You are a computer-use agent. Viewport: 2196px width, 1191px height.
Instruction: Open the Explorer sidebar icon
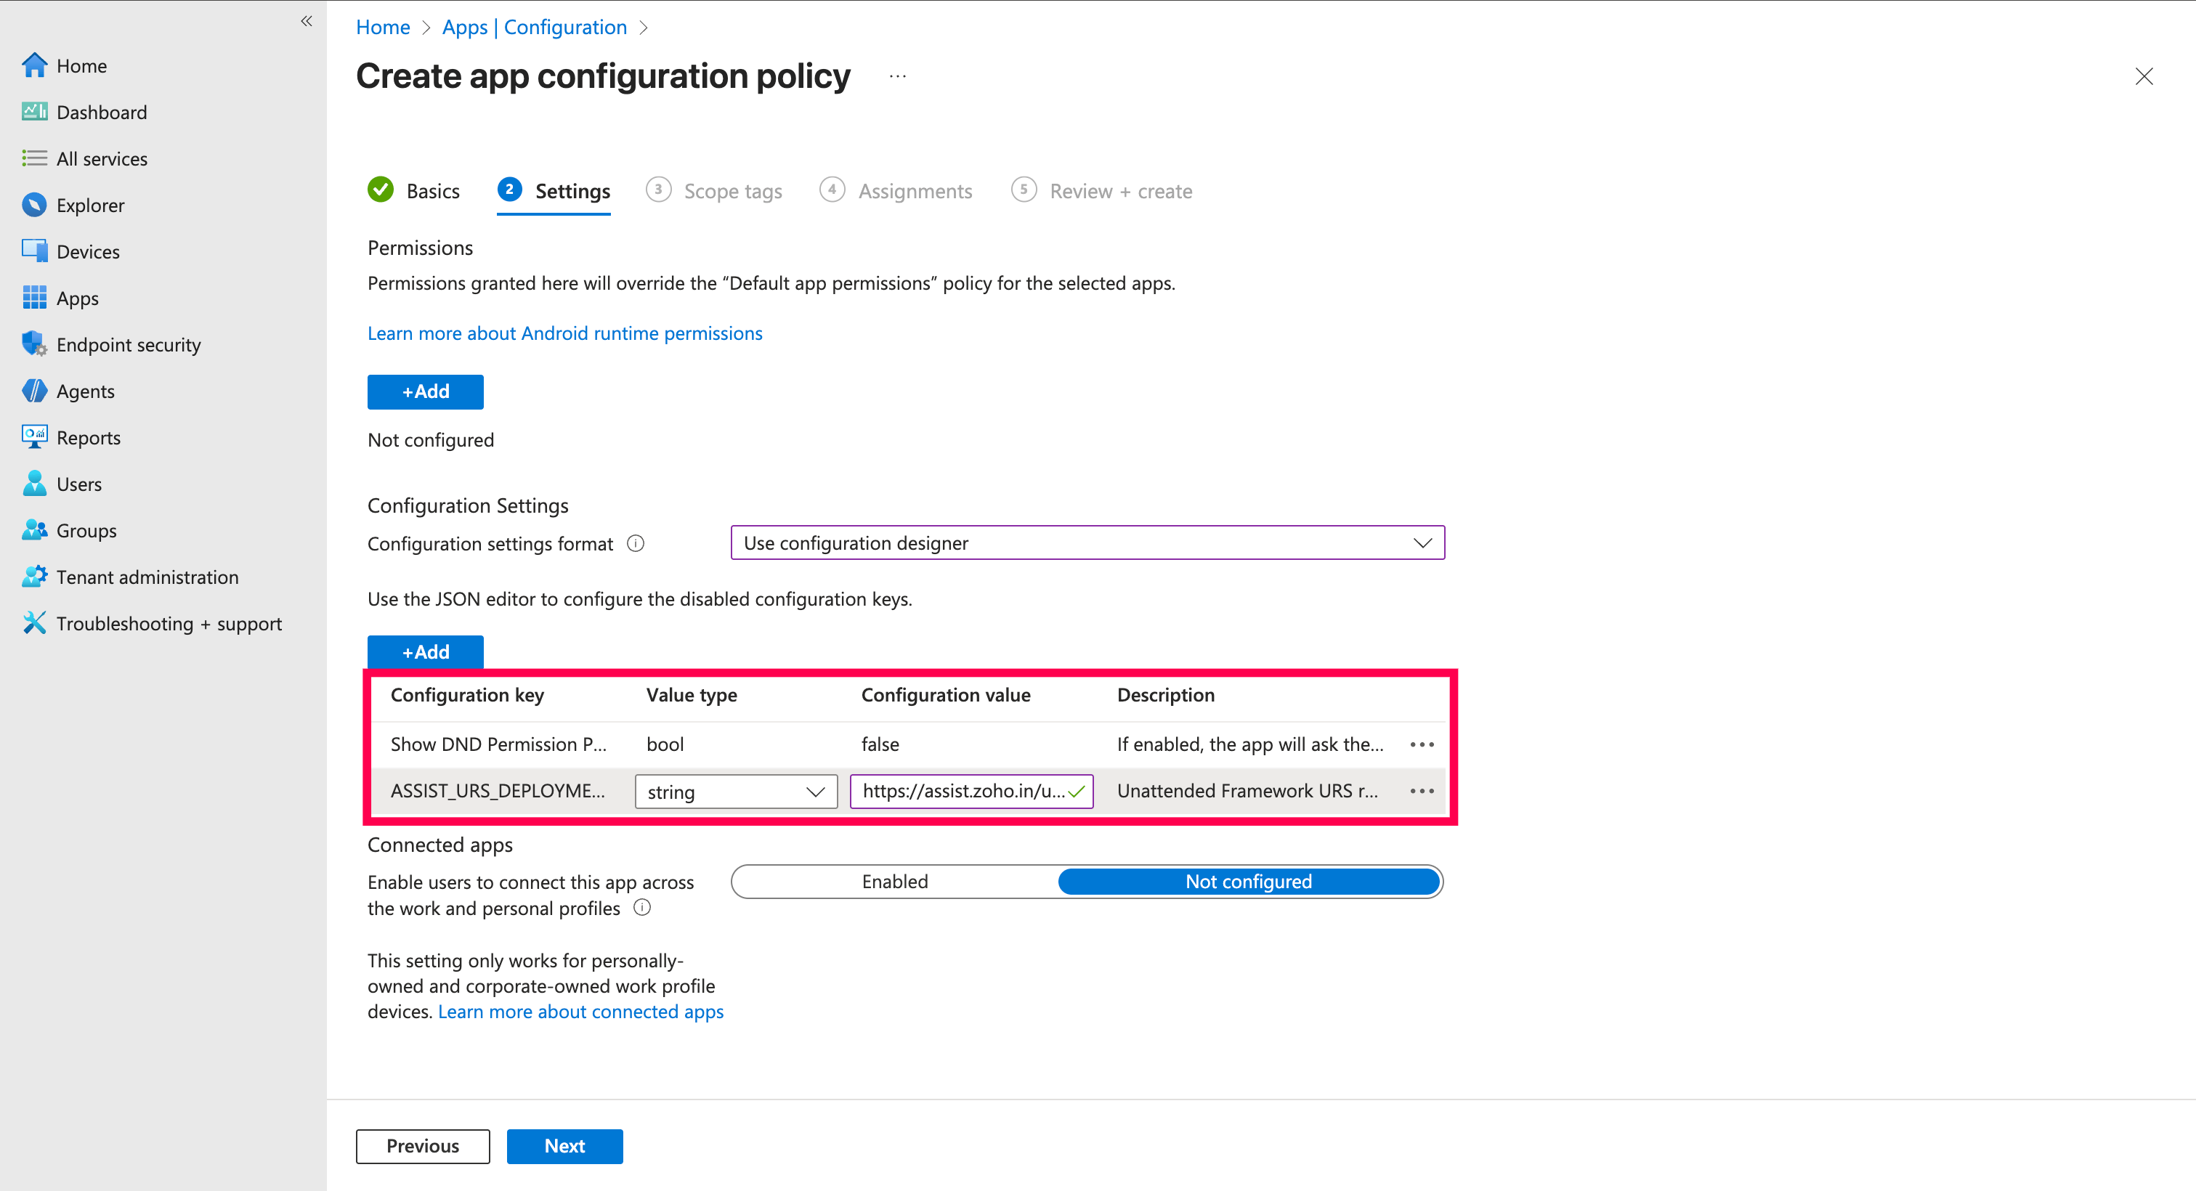(x=34, y=205)
